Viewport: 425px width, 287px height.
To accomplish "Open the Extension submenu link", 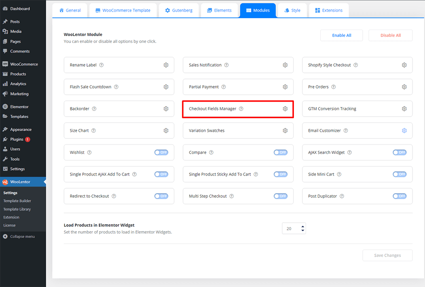I will tap(11, 217).
